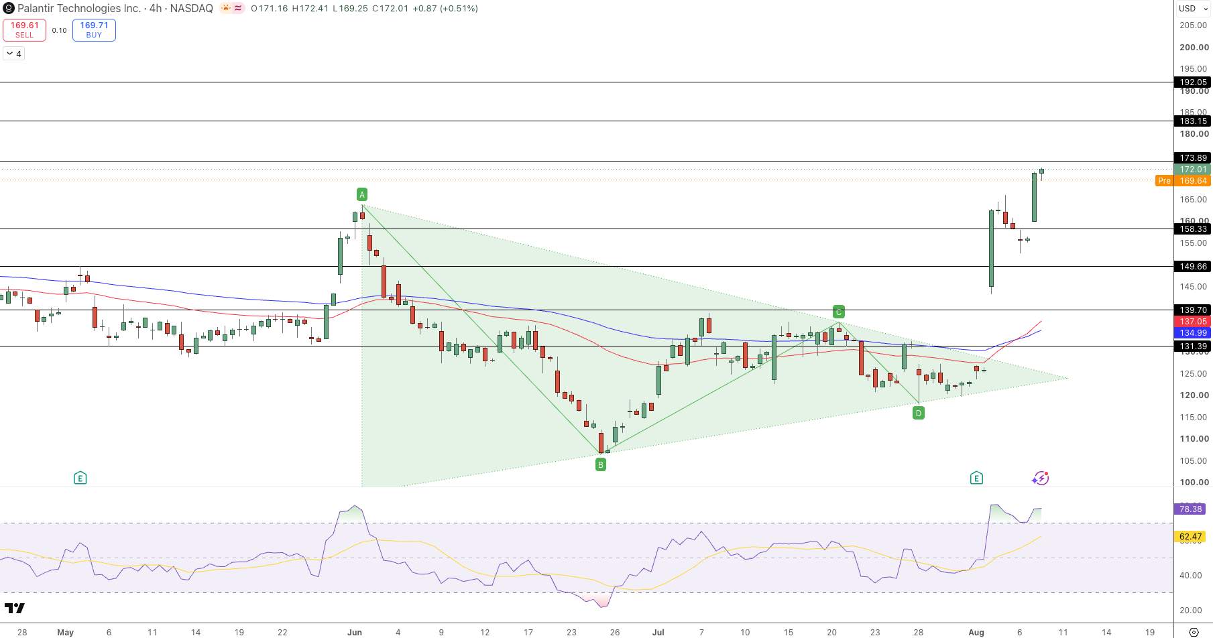The image size is (1213, 638).
Task: Click the May label on the time axis
Action: 66,632
